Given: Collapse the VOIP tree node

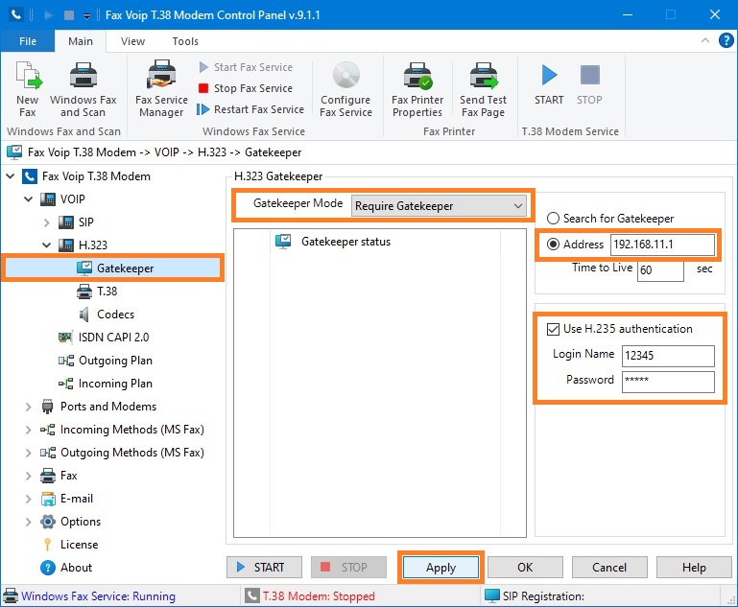Looking at the screenshot, I should [28, 199].
